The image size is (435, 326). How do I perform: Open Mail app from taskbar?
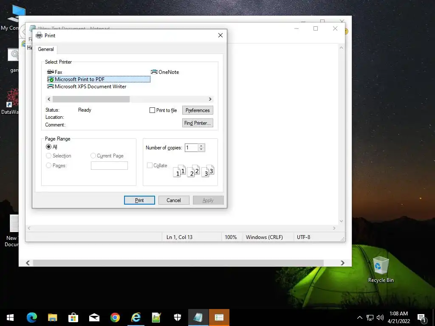pos(94,318)
